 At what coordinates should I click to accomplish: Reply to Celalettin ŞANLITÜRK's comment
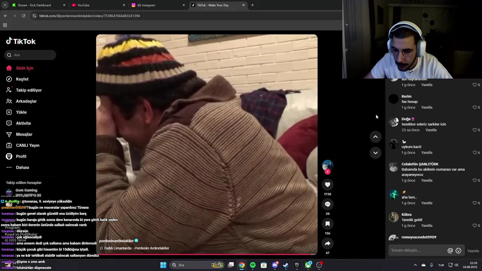coord(427,180)
